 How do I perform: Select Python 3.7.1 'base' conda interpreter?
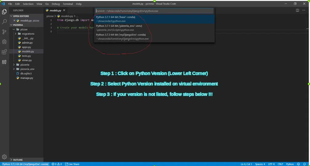(154, 19)
